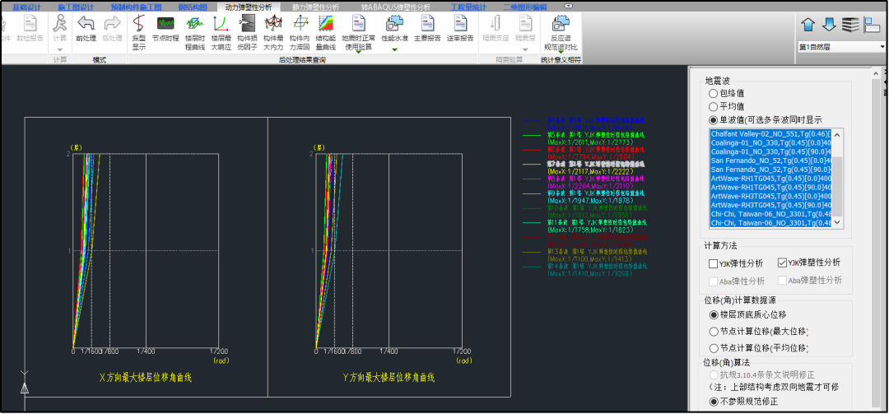Select the 平均值 average radio button
The height and width of the screenshot is (414, 889).
coord(713,107)
